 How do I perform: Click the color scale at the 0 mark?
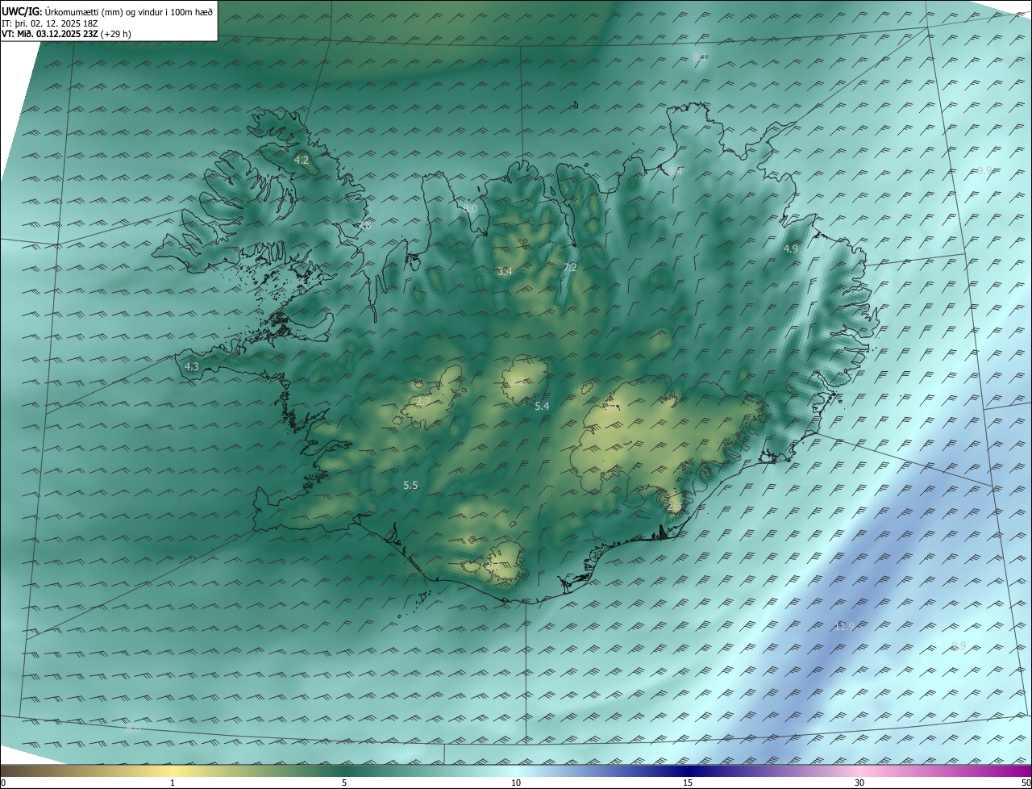click(3, 783)
